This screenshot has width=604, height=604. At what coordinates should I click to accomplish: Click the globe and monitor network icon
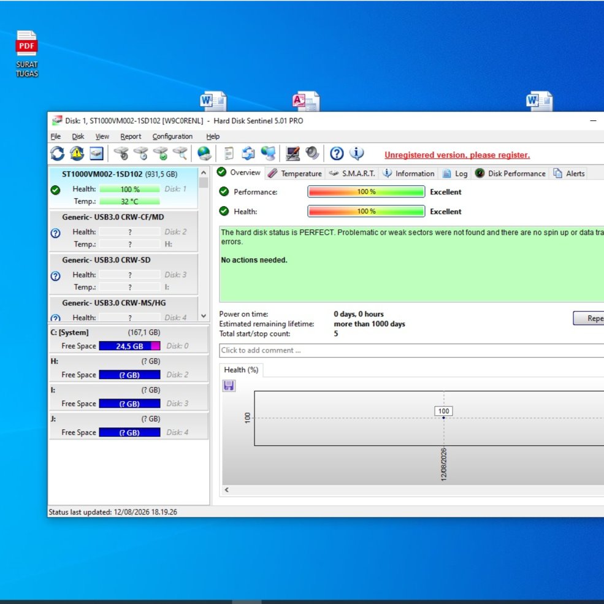tap(268, 154)
